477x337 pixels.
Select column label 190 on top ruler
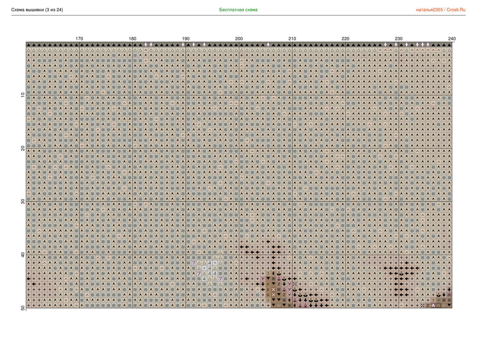click(x=185, y=39)
